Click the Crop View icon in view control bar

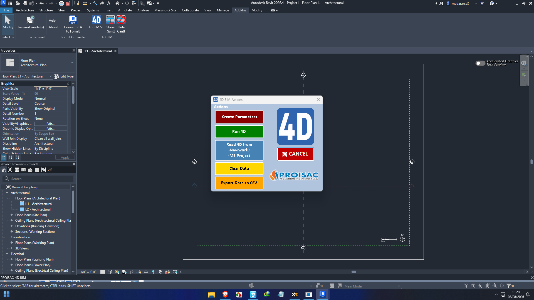(132, 272)
